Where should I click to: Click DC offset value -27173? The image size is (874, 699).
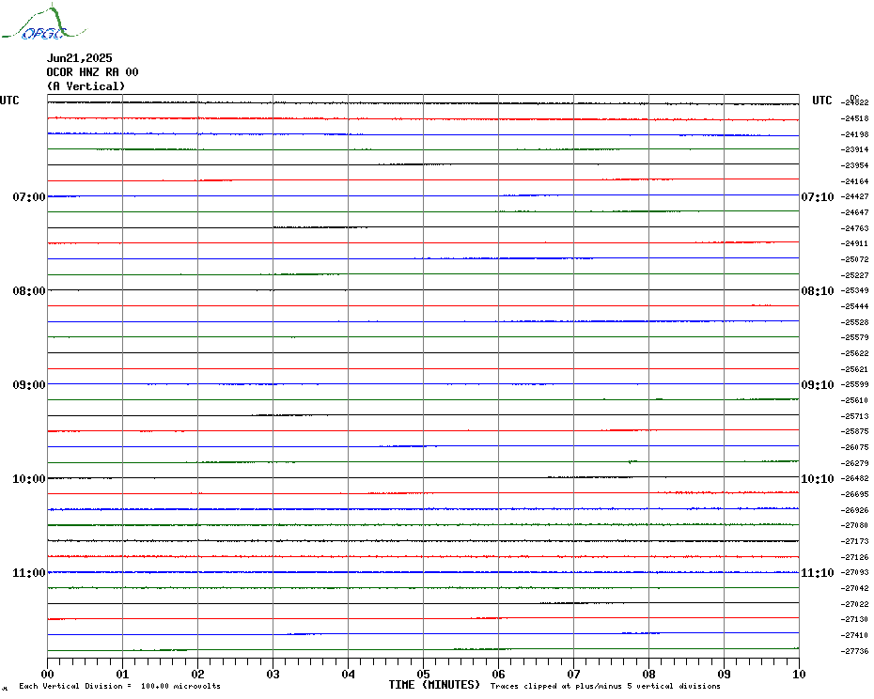click(855, 541)
